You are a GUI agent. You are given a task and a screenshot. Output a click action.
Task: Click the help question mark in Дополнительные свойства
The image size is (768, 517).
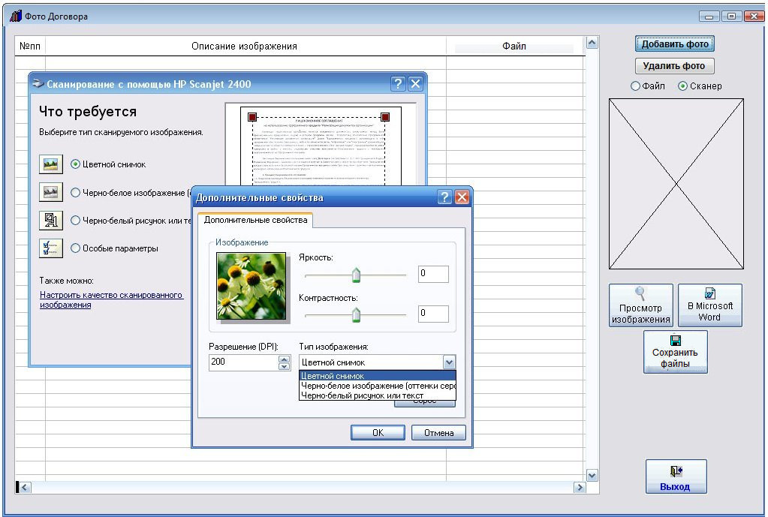tap(444, 197)
